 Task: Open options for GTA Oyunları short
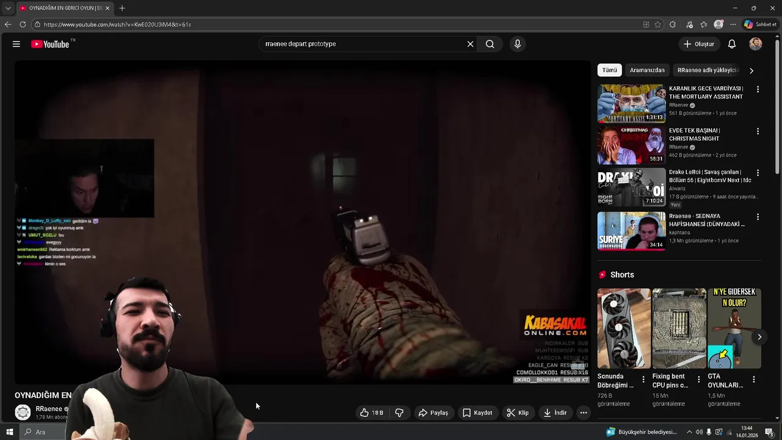754,380
